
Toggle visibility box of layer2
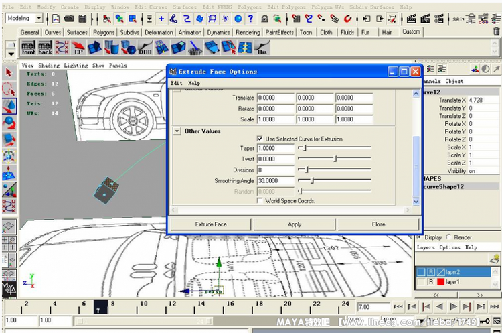pos(421,272)
